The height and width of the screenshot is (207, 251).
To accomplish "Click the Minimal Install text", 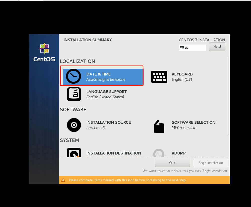I will (184, 128).
